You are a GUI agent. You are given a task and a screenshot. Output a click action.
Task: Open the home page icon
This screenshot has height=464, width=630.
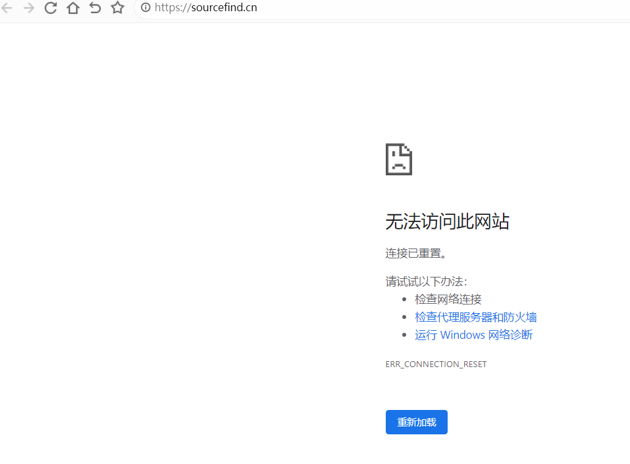(x=72, y=8)
